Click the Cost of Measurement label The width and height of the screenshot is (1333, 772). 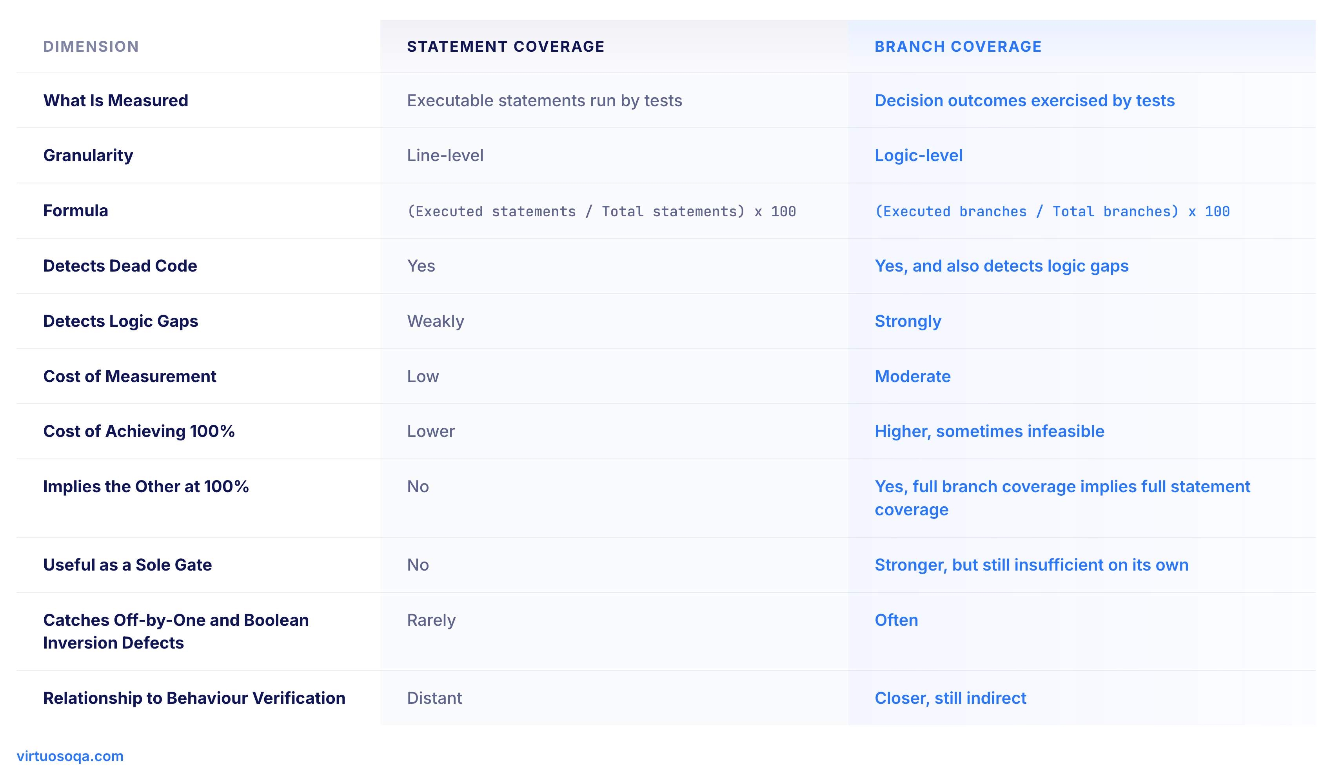coord(130,377)
